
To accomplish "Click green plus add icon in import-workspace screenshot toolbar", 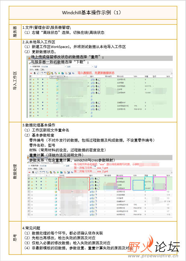I will pos(59,73).
